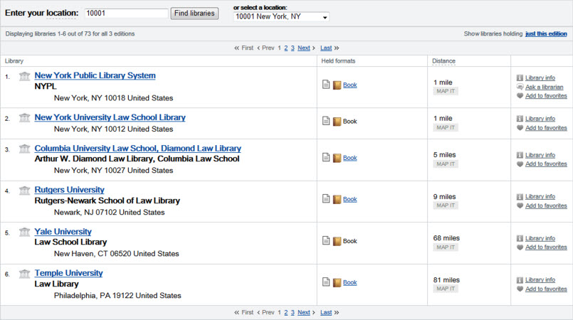This screenshot has height=320, width=573.
Task: Click Next in the top pagination
Action: tap(304, 48)
